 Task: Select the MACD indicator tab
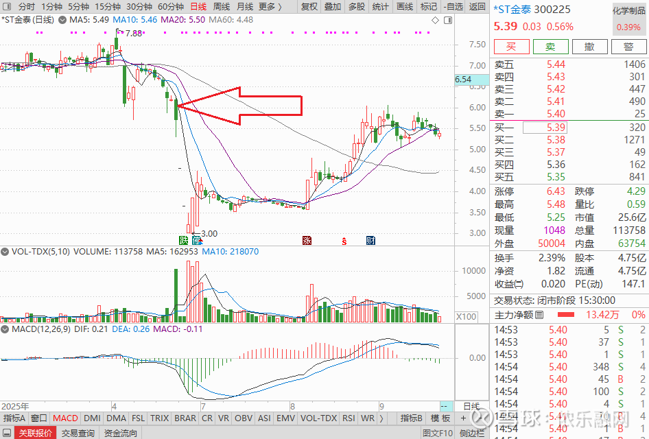click(x=65, y=418)
